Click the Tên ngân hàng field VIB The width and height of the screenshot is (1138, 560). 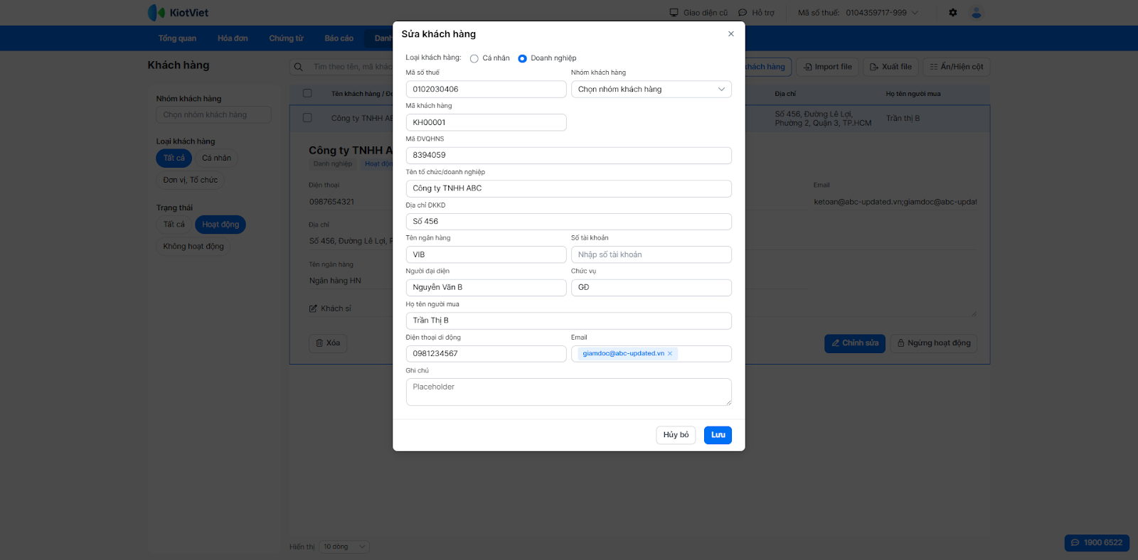pos(486,254)
